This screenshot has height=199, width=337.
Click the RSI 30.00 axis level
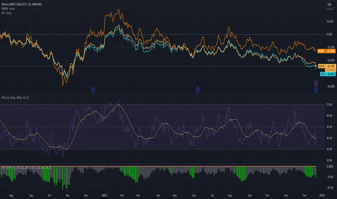pos(329,149)
